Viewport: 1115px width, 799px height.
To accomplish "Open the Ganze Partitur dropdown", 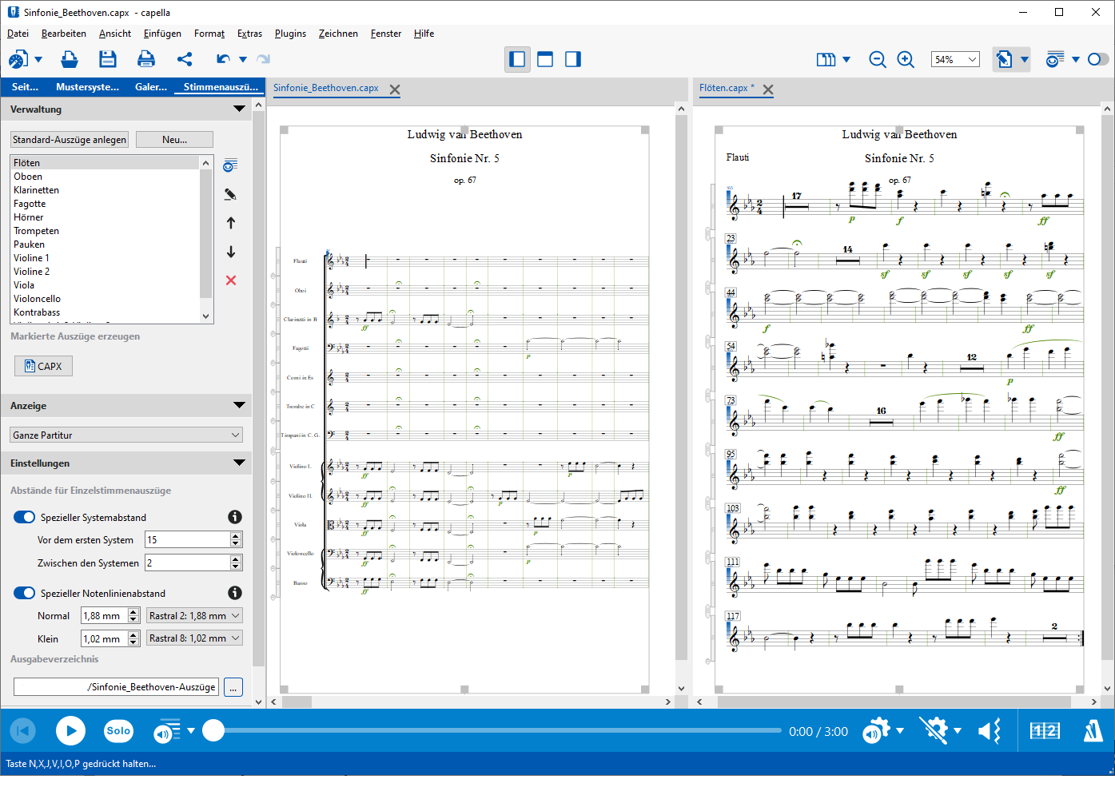I will (126, 435).
